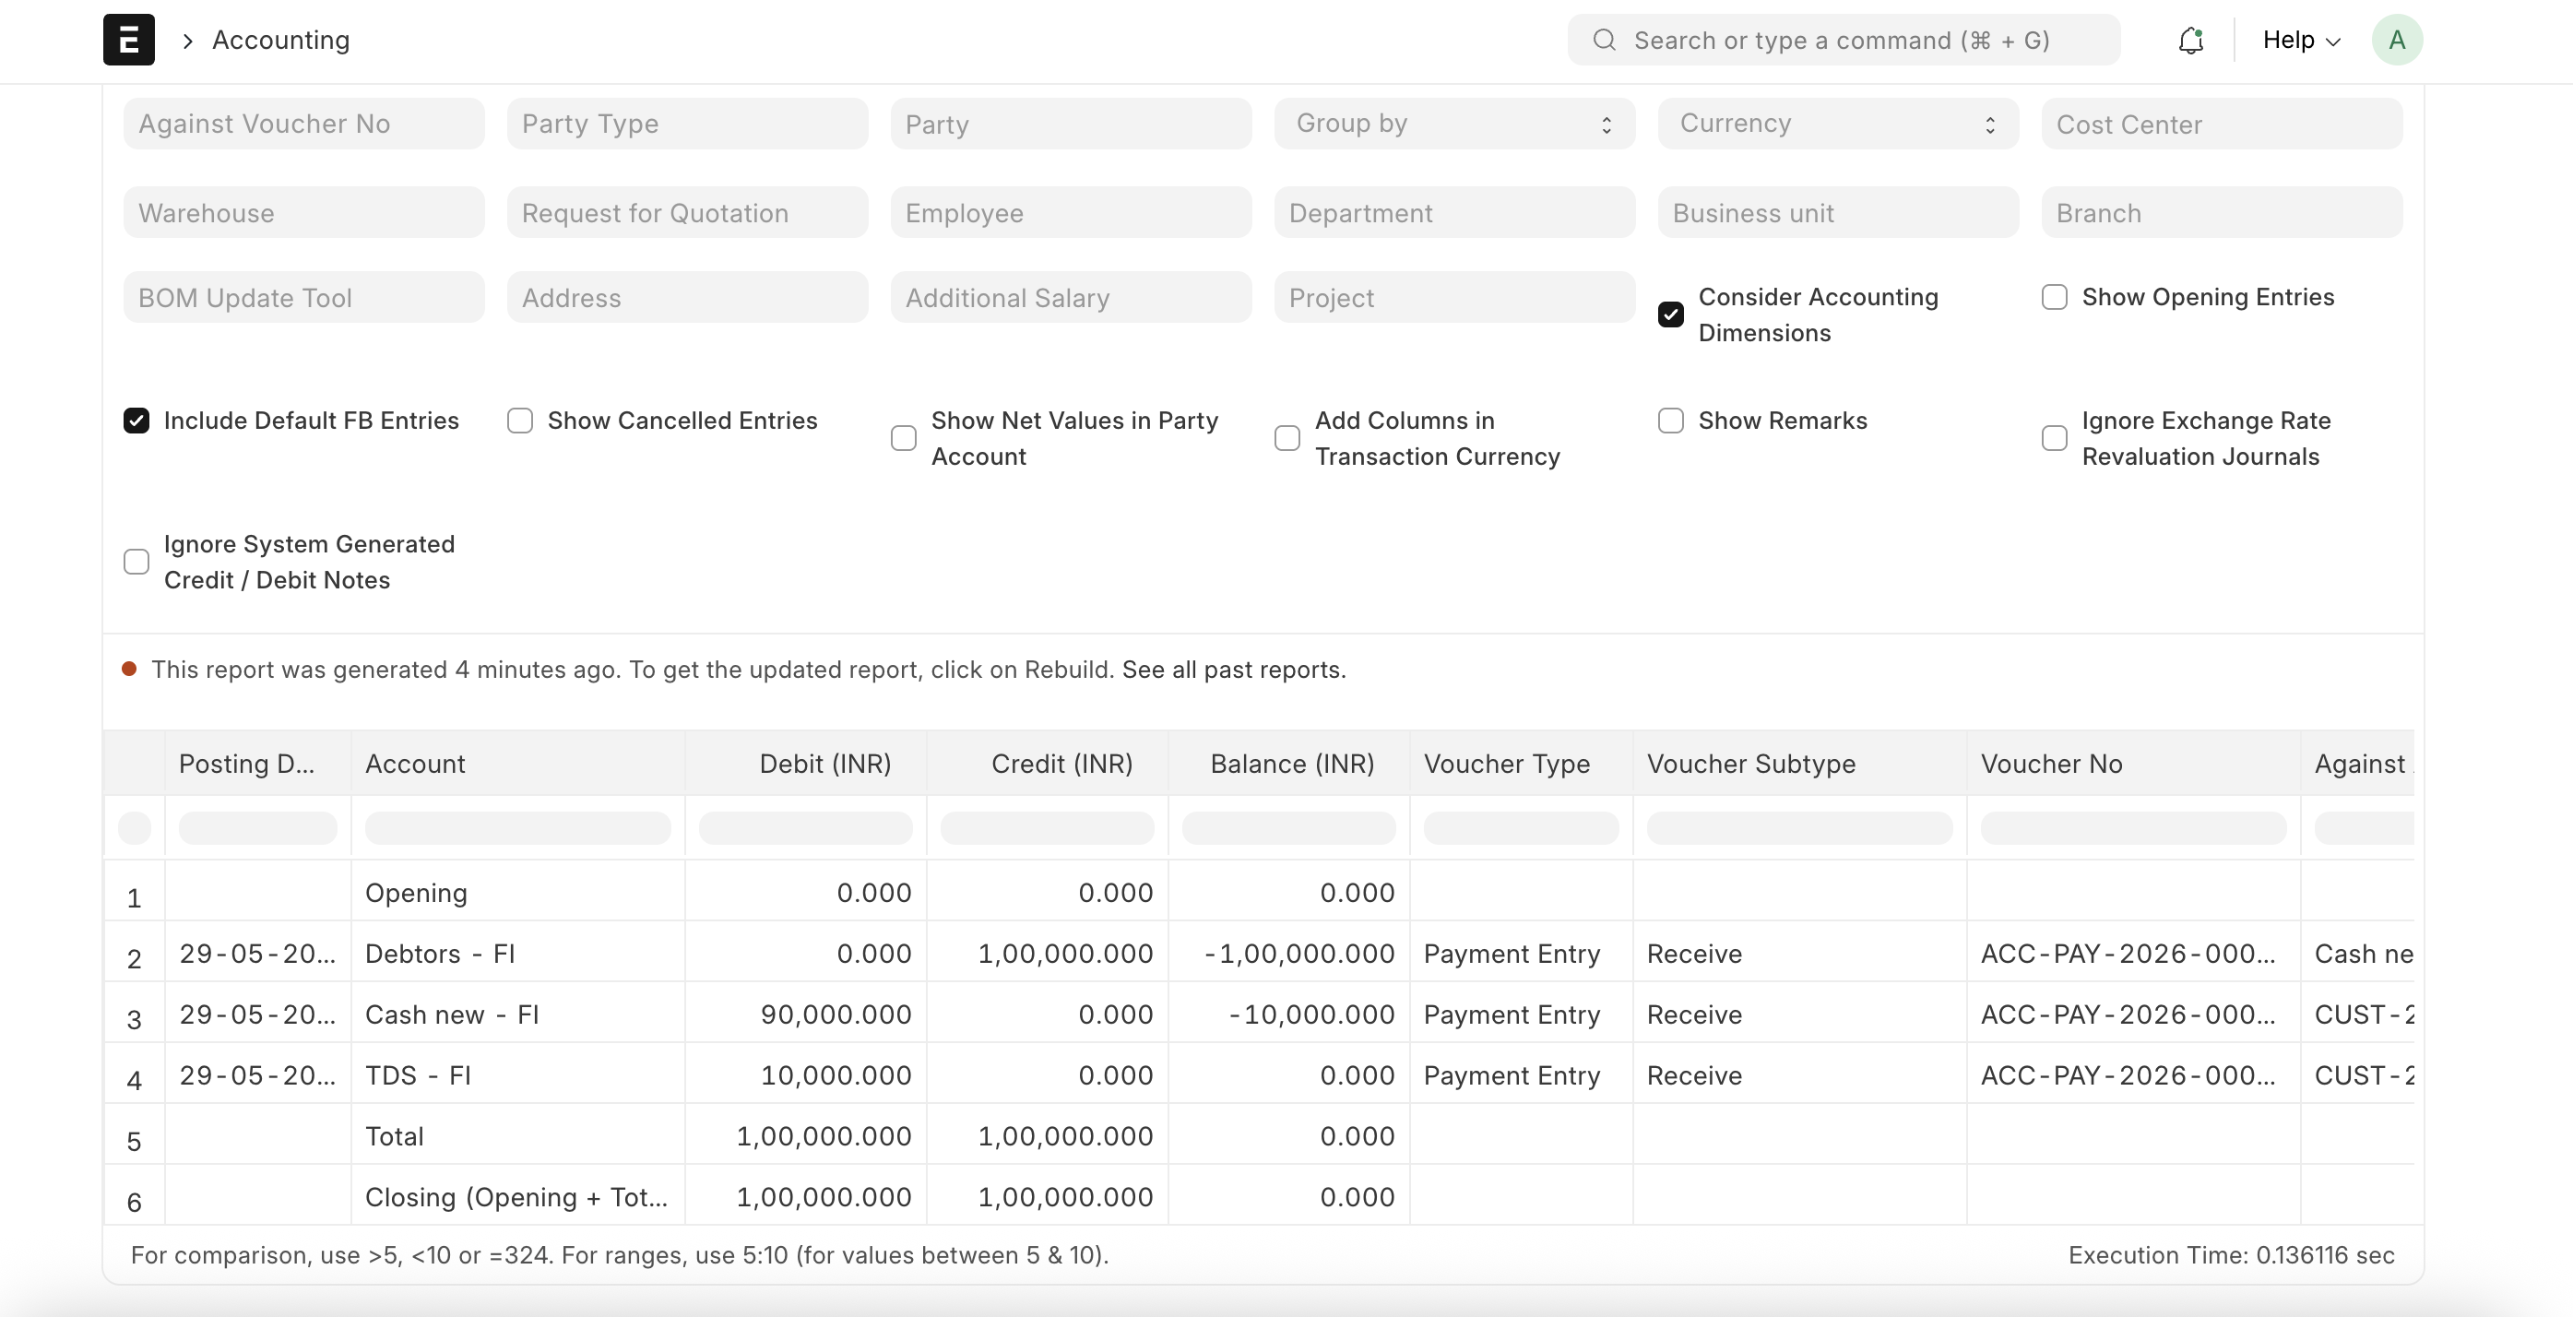The width and height of the screenshot is (2573, 1317).
Task: Click the -1,00,000.000 balance cell
Action: point(1289,954)
